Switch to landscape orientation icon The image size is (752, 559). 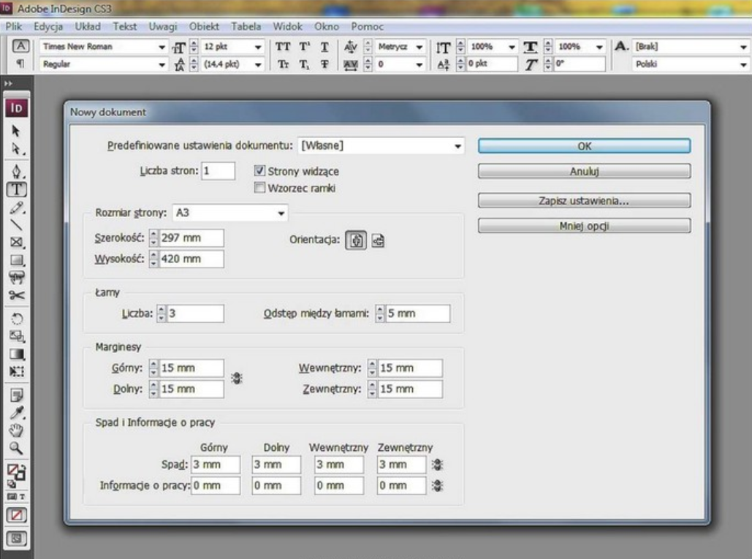click(378, 239)
